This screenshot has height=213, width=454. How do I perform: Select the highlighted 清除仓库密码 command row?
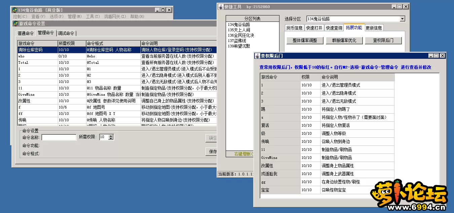(x=117, y=50)
